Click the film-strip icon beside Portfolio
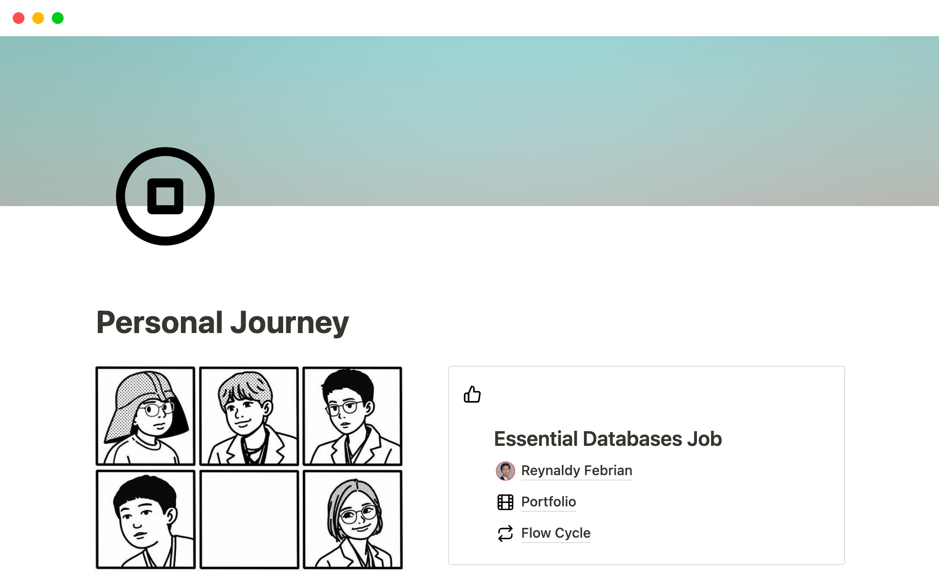Viewport: 939px width, 586px height. [x=505, y=502]
